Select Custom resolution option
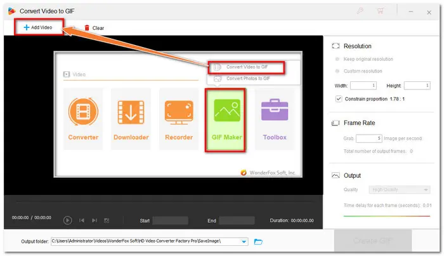 [x=359, y=71]
